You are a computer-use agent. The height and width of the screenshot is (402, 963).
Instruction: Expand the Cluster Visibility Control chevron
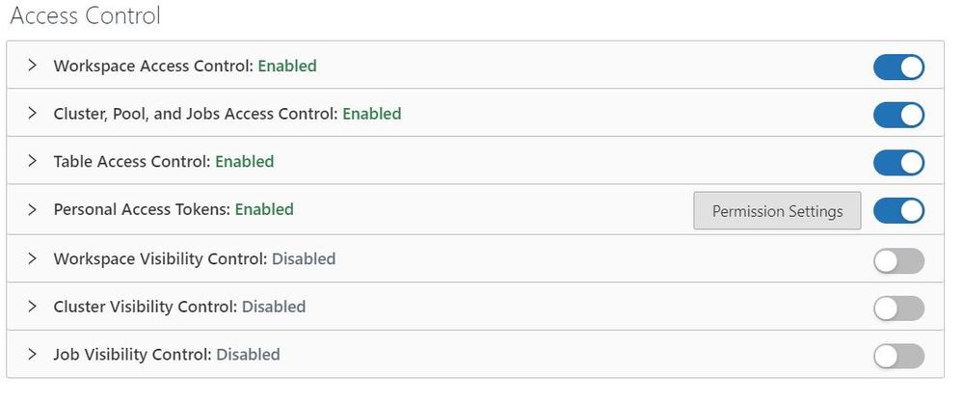[32, 307]
